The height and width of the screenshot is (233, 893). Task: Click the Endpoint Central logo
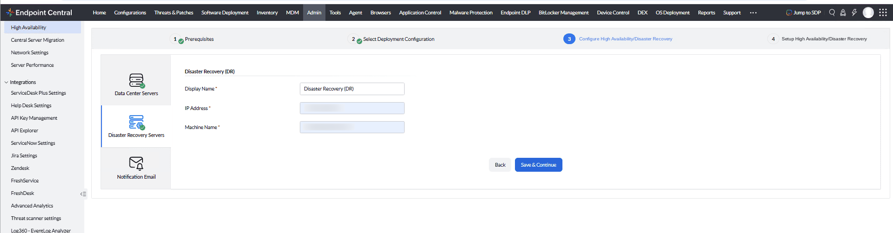tap(39, 13)
